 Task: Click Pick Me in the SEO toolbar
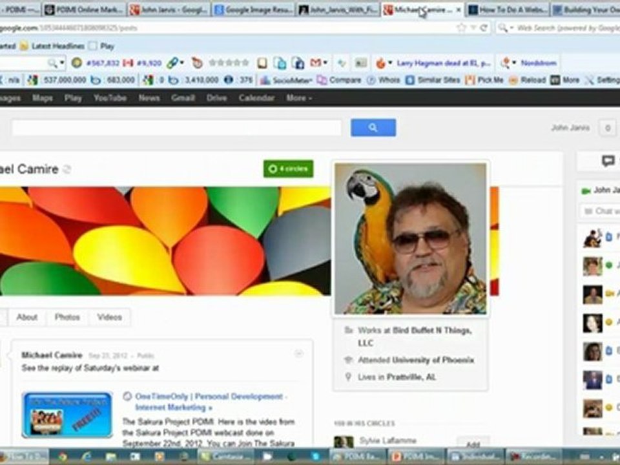click(x=484, y=80)
